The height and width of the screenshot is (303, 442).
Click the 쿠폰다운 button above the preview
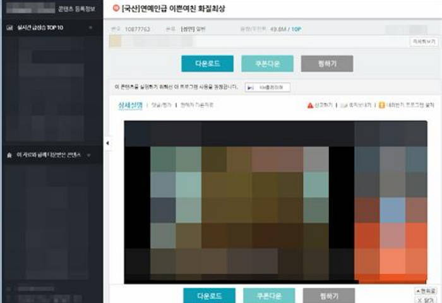point(267,64)
